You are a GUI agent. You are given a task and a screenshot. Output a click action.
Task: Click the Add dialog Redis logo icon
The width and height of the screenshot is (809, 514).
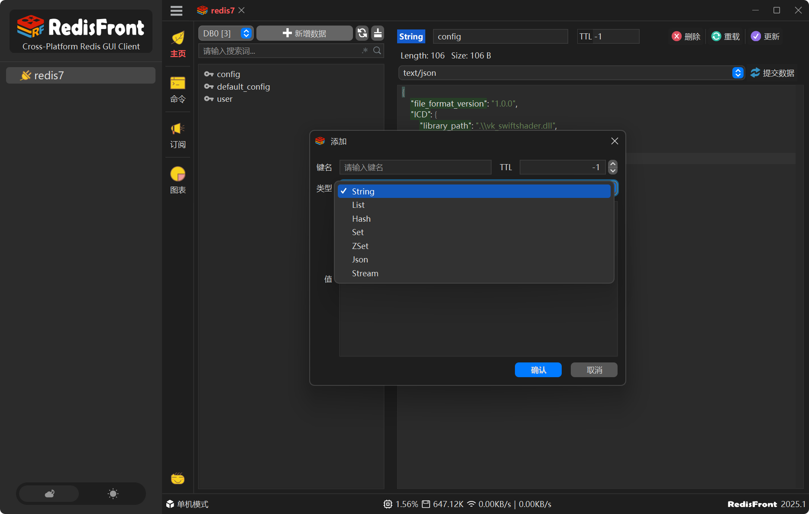pyautogui.click(x=320, y=141)
